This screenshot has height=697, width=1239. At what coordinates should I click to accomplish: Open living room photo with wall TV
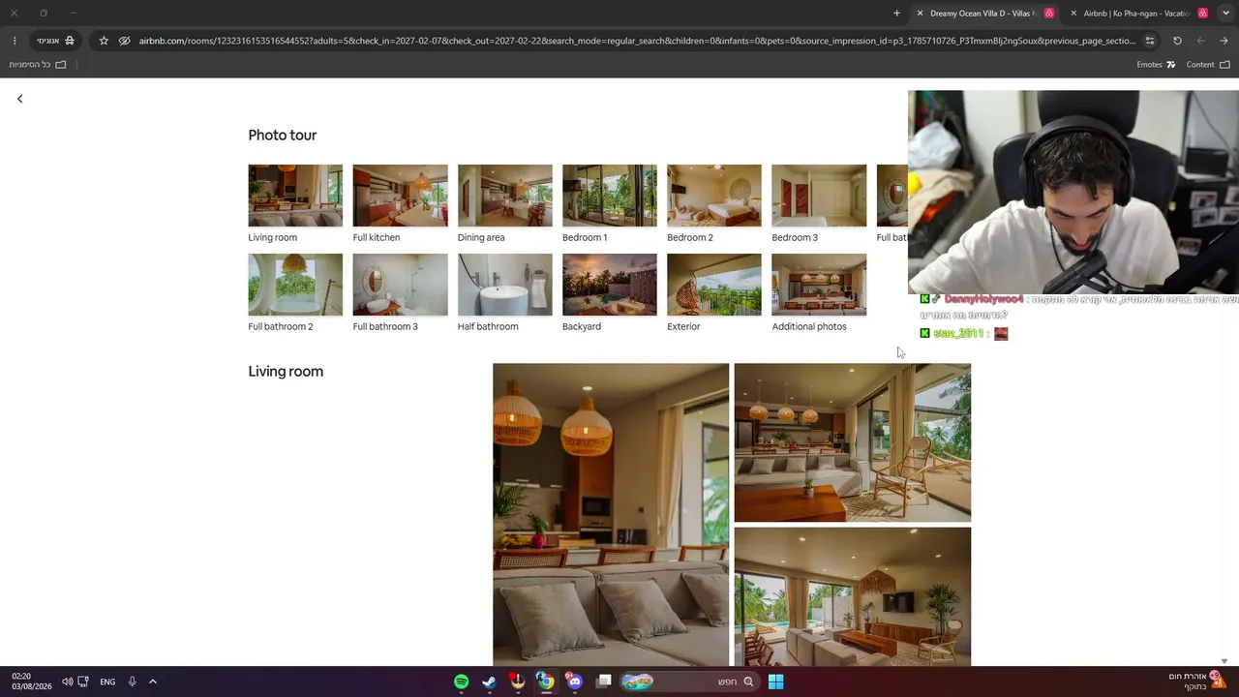pos(852,596)
